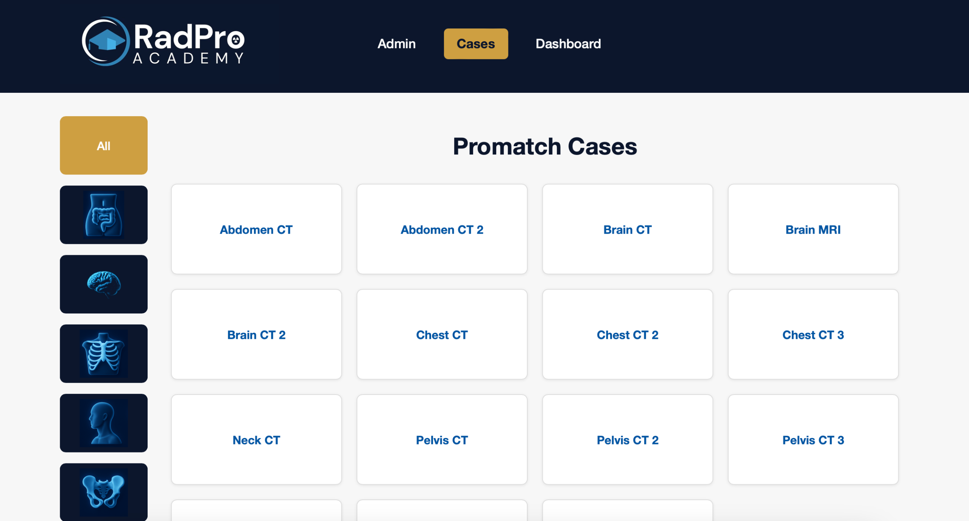The width and height of the screenshot is (969, 521).
Task: View the Chest CT 3 case
Action: (x=813, y=335)
